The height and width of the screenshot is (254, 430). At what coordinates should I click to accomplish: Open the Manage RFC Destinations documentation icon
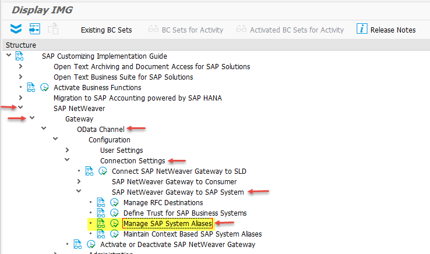point(101,202)
